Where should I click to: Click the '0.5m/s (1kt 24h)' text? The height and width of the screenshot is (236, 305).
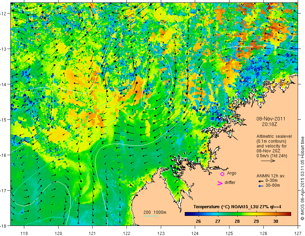(x=272, y=156)
